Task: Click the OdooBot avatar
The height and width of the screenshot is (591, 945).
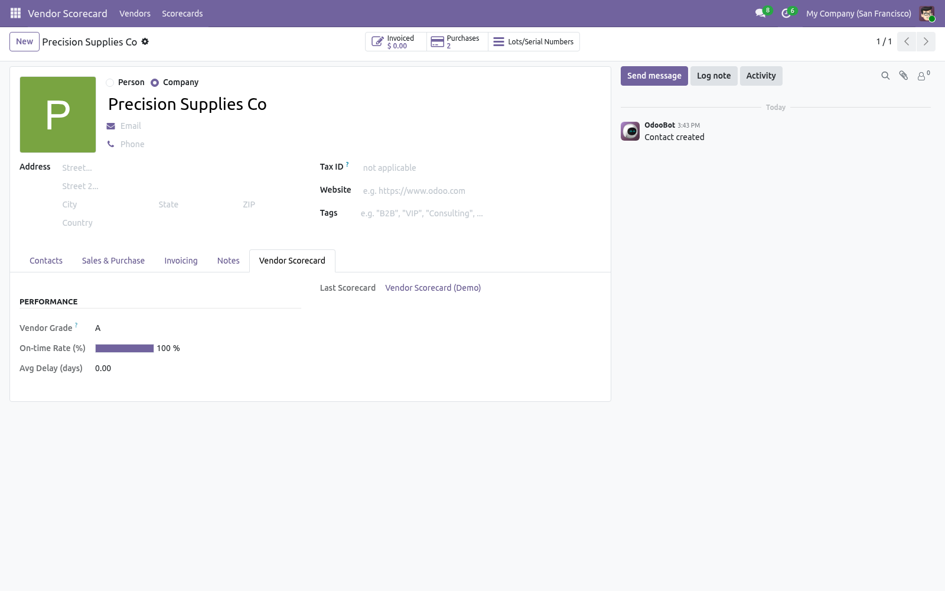Action: [x=630, y=131]
